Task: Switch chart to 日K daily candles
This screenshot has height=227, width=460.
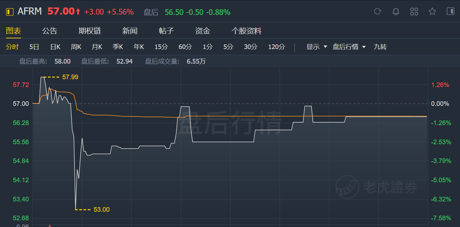Action: 55,47
